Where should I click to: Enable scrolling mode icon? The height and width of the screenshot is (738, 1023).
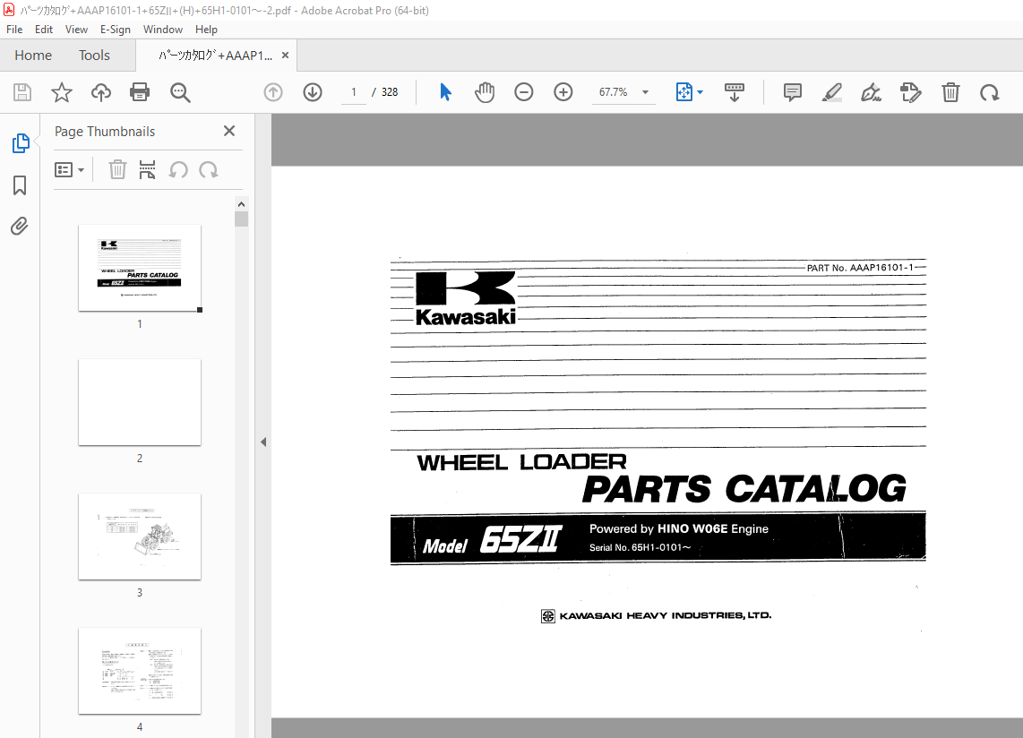[734, 92]
